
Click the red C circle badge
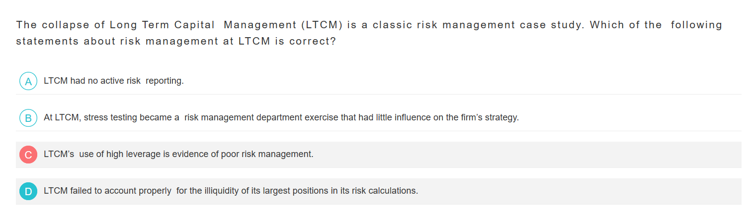(28, 155)
